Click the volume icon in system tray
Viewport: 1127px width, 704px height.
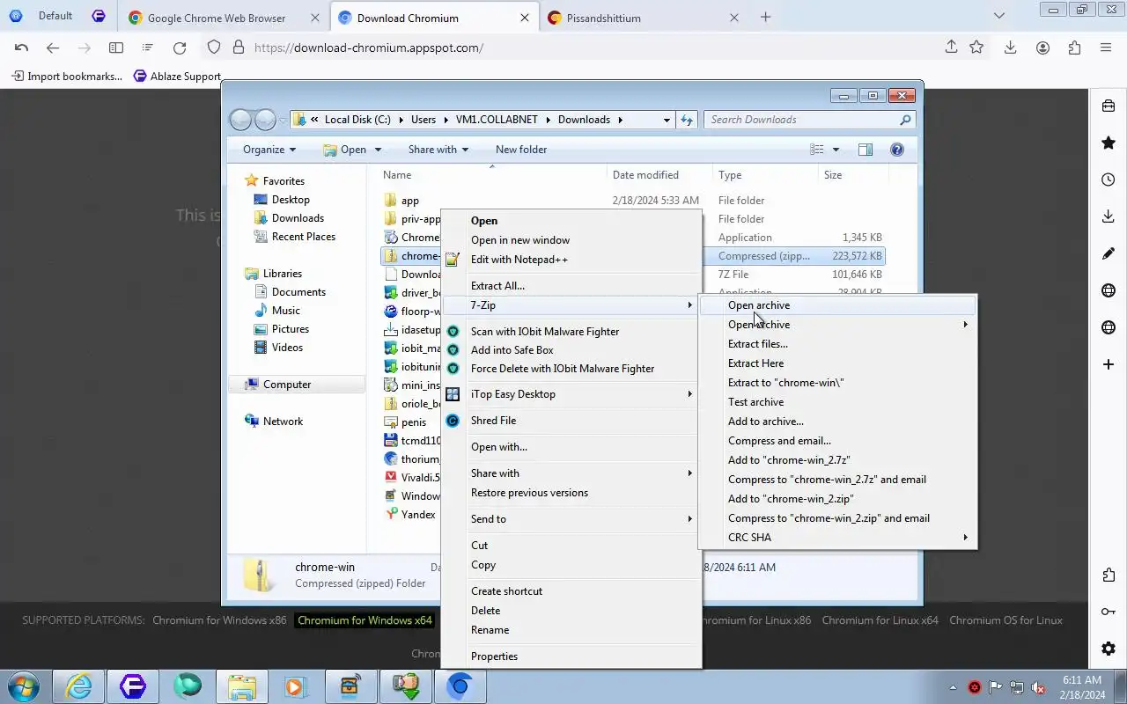(x=1039, y=687)
